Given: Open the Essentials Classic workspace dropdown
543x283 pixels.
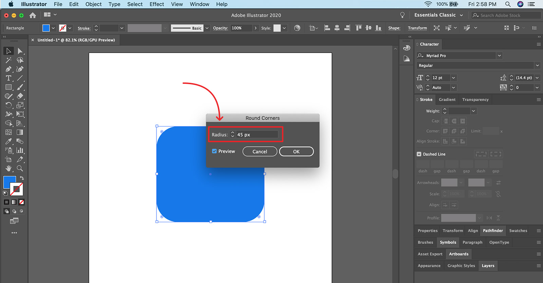Looking at the screenshot, I should coord(461,15).
